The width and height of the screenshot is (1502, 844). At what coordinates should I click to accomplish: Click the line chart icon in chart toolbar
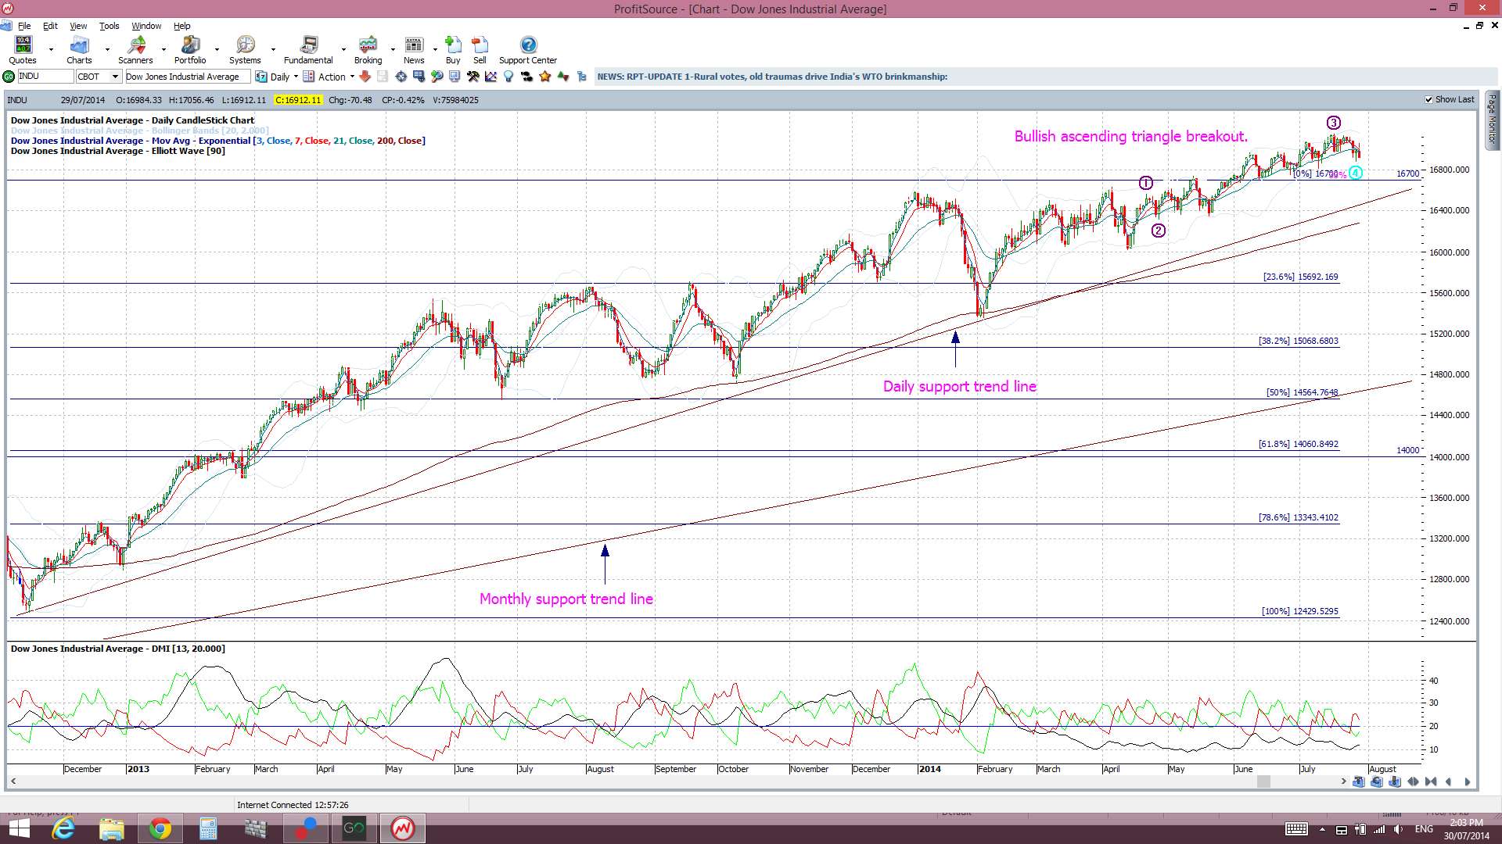[x=490, y=77]
